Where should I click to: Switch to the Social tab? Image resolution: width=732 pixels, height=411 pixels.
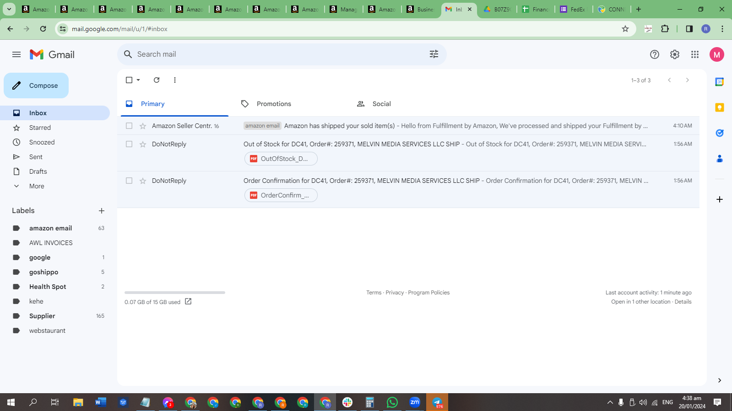coord(405,104)
